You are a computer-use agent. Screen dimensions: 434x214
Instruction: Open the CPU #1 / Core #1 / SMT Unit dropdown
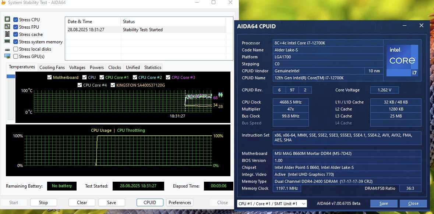coord(272,203)
